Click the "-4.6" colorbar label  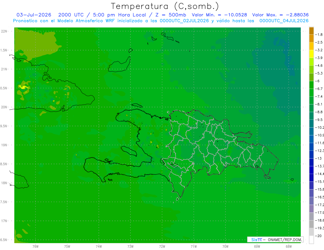click(319, 66)
